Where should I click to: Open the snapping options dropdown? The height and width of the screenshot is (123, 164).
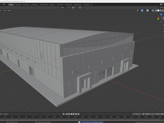click(76, 8)
